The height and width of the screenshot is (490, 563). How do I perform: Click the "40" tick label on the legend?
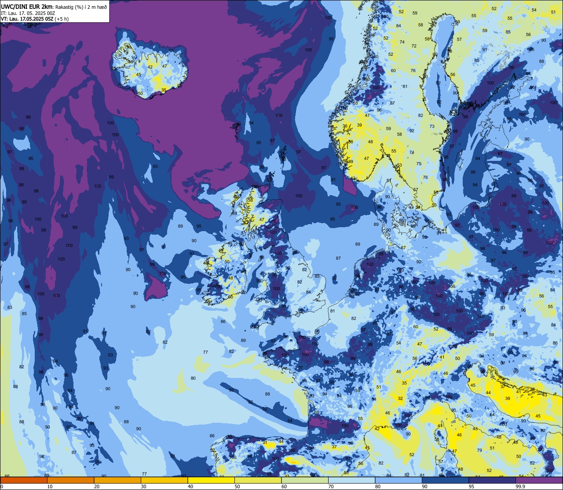(x=190, y=486)
